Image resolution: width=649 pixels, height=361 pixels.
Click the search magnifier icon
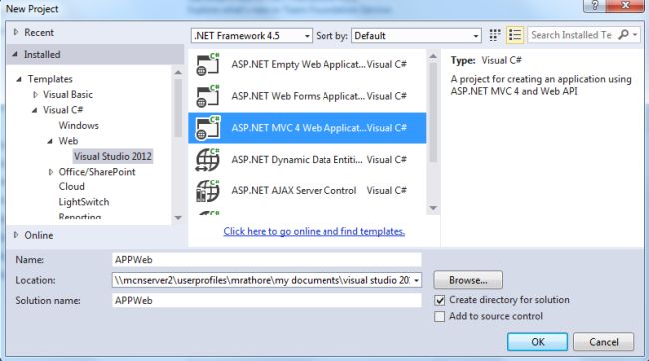[623, 35]
